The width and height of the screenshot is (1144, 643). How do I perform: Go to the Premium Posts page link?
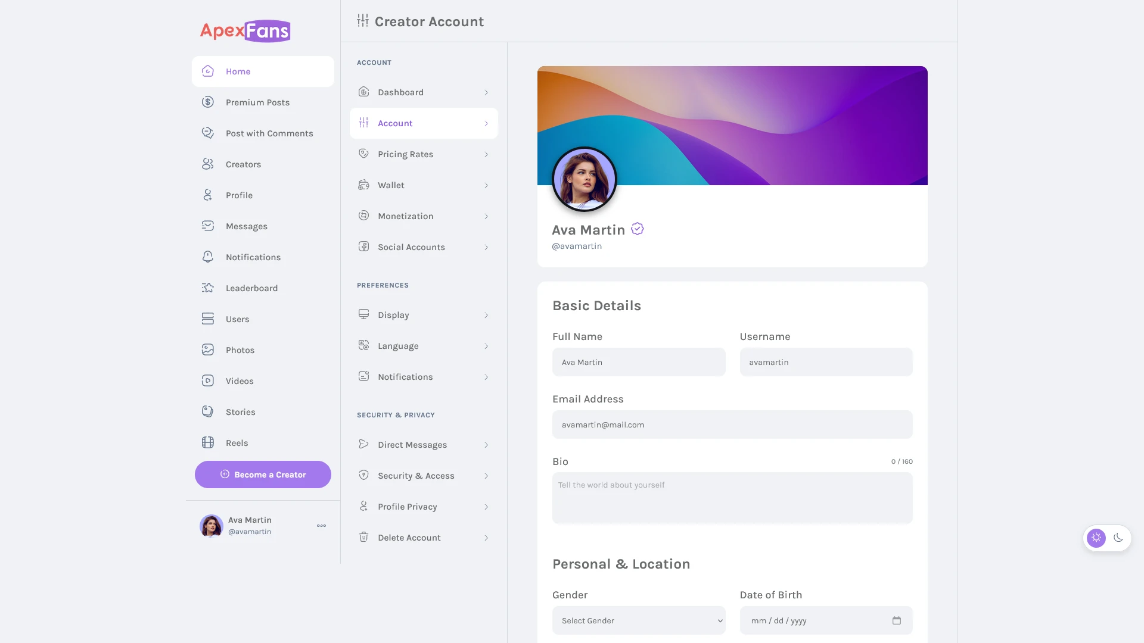click(x=263, y=102)
